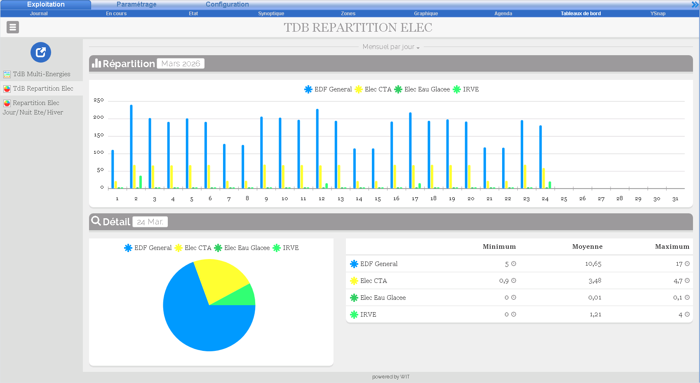Click clock icon beside Elec Eau Glacee minimum
This screenshot has height=383, width=700.
point(514,297)
